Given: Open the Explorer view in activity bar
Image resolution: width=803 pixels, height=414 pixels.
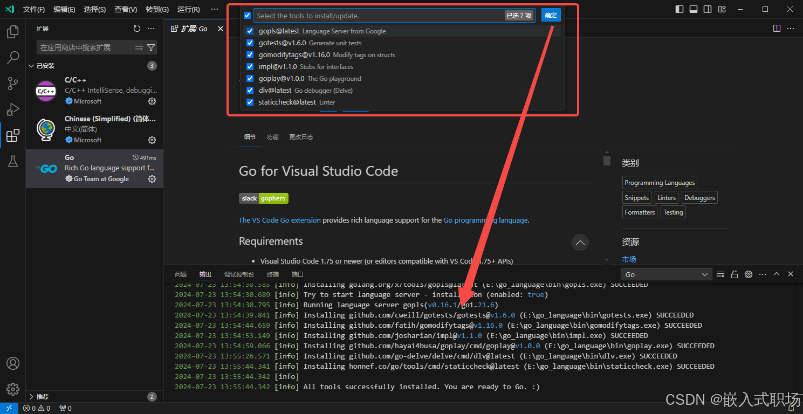Looking at the screenshot, I should (12, 32).
